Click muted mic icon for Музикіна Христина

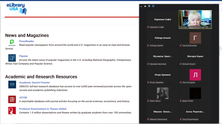[x=148, y=64]
